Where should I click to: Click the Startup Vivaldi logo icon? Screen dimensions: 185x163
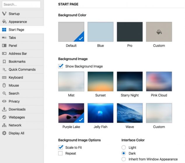coord(4,14)
